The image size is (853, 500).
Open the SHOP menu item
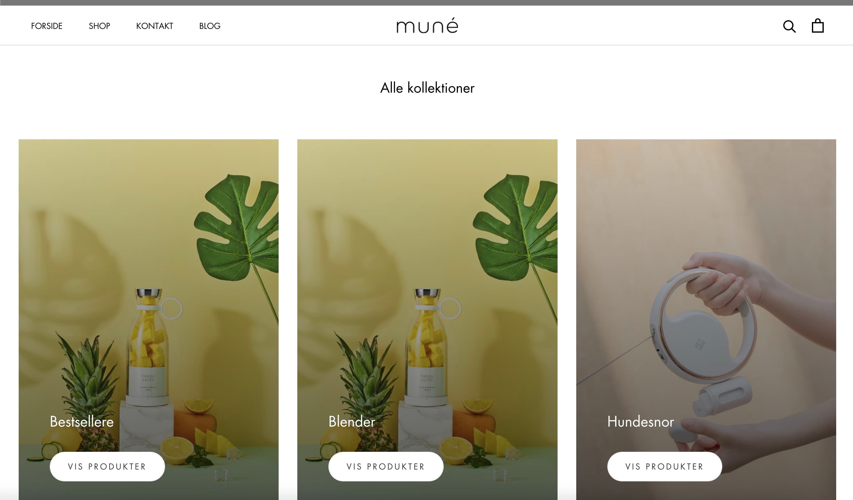[x=100, y=26]
